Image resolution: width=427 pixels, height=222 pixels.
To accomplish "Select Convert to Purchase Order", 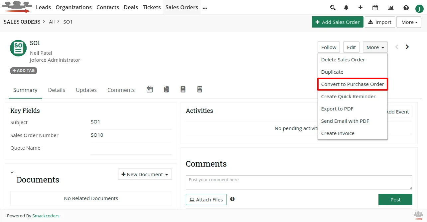I will click(x=353, y=84).
